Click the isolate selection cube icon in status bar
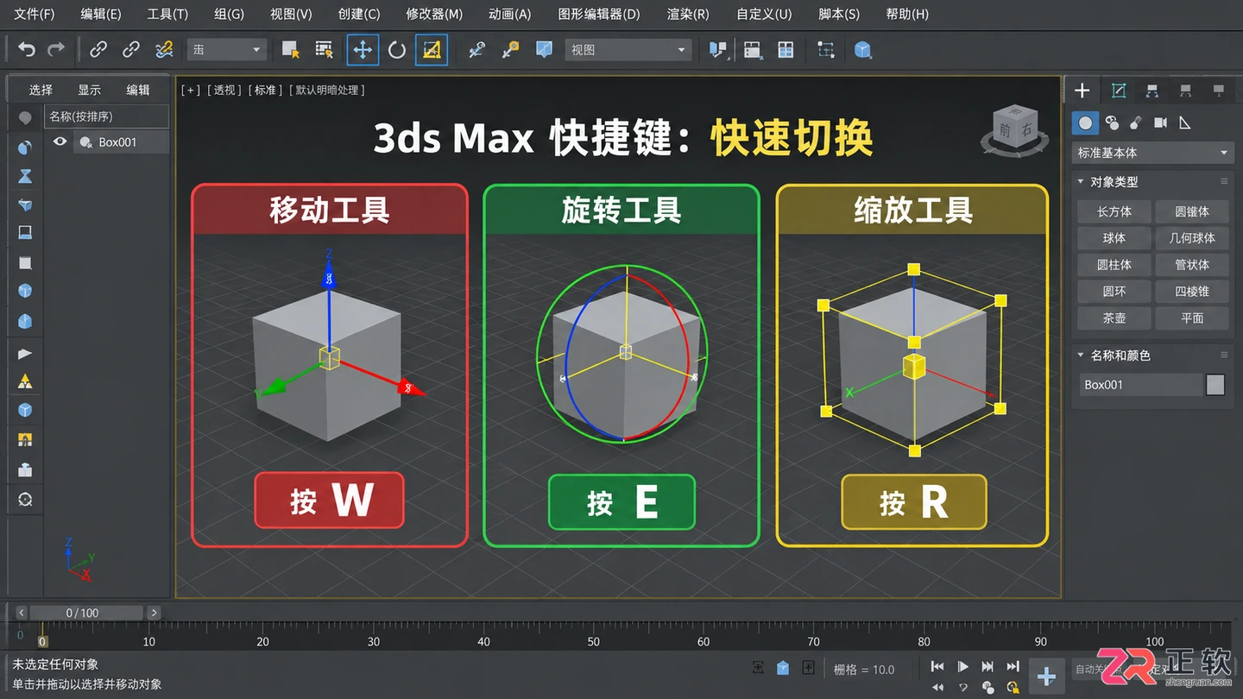The height and width of the screenshot is (699, 1243). point(783,667)
